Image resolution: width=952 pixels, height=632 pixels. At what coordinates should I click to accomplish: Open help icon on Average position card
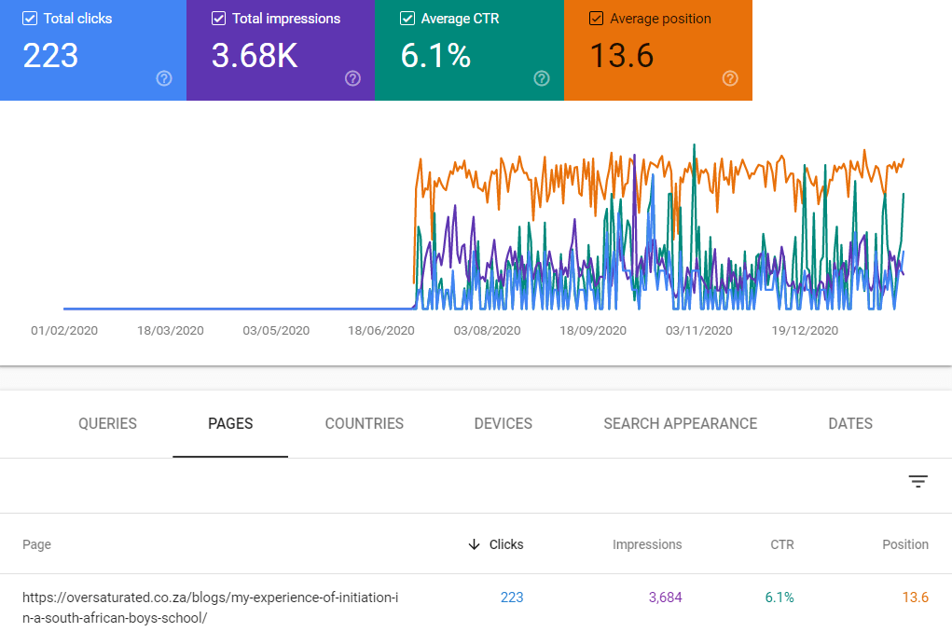point(730,78)
